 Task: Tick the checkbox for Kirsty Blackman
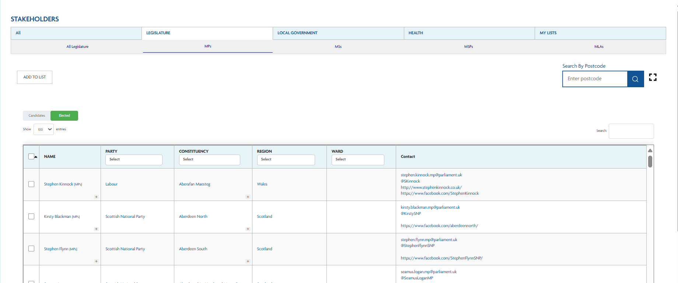pyautogui.click(x=31, y=216)
